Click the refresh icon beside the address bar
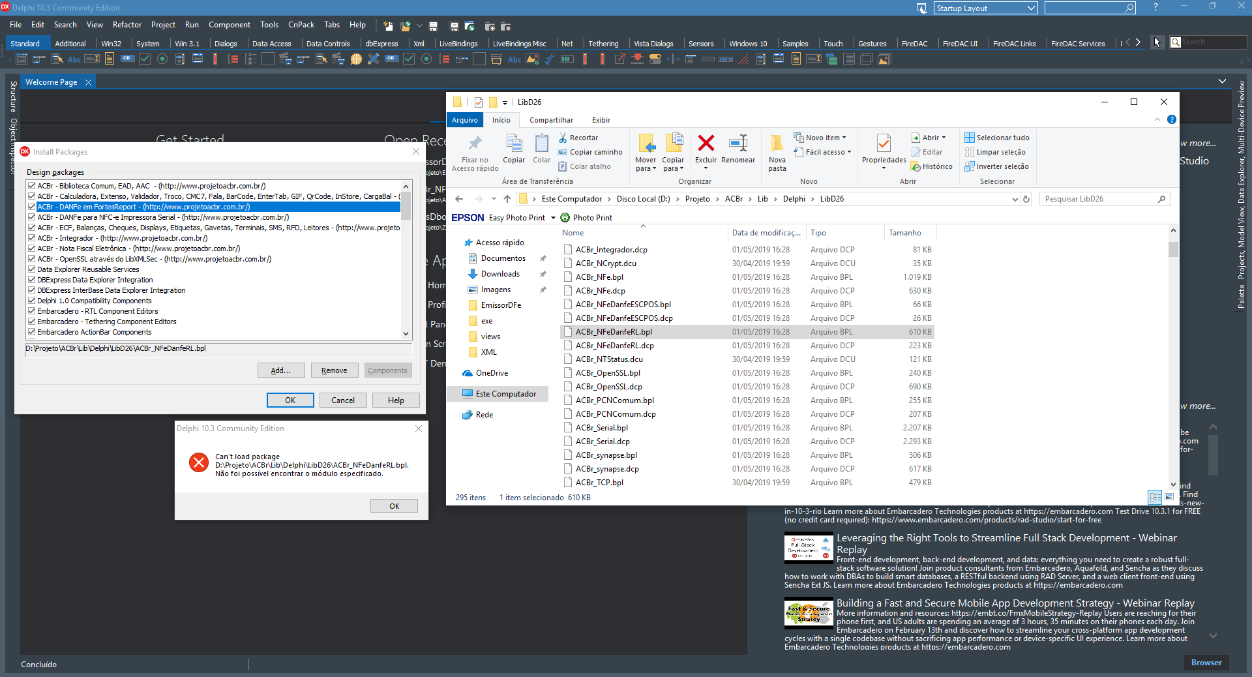The image size is (1252, 677). click(1026, 199)
